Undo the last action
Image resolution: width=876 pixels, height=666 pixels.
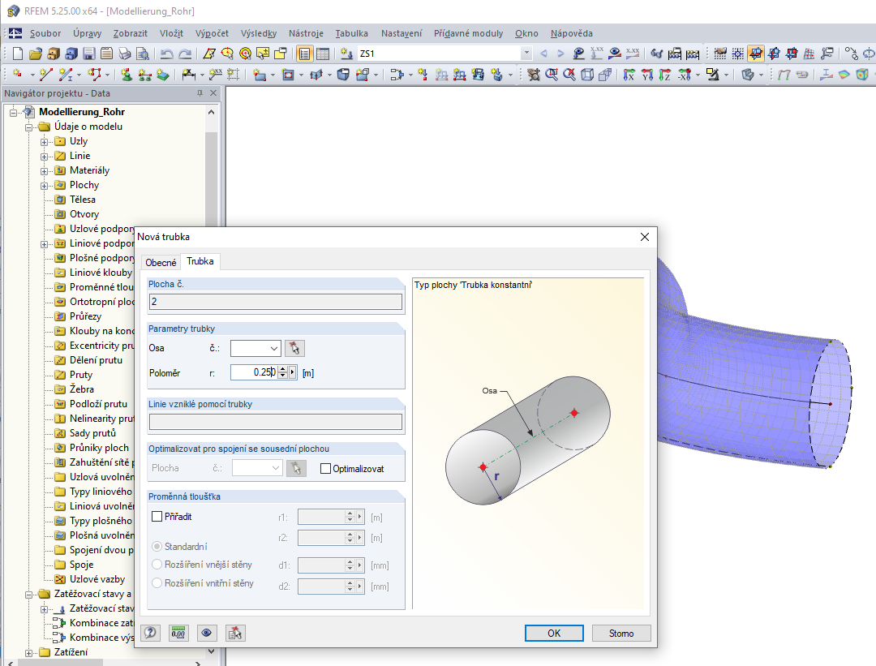tap(166, 54)
